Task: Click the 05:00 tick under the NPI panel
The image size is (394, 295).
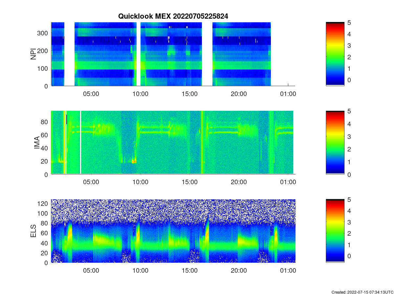Action: tap(91, 94)
